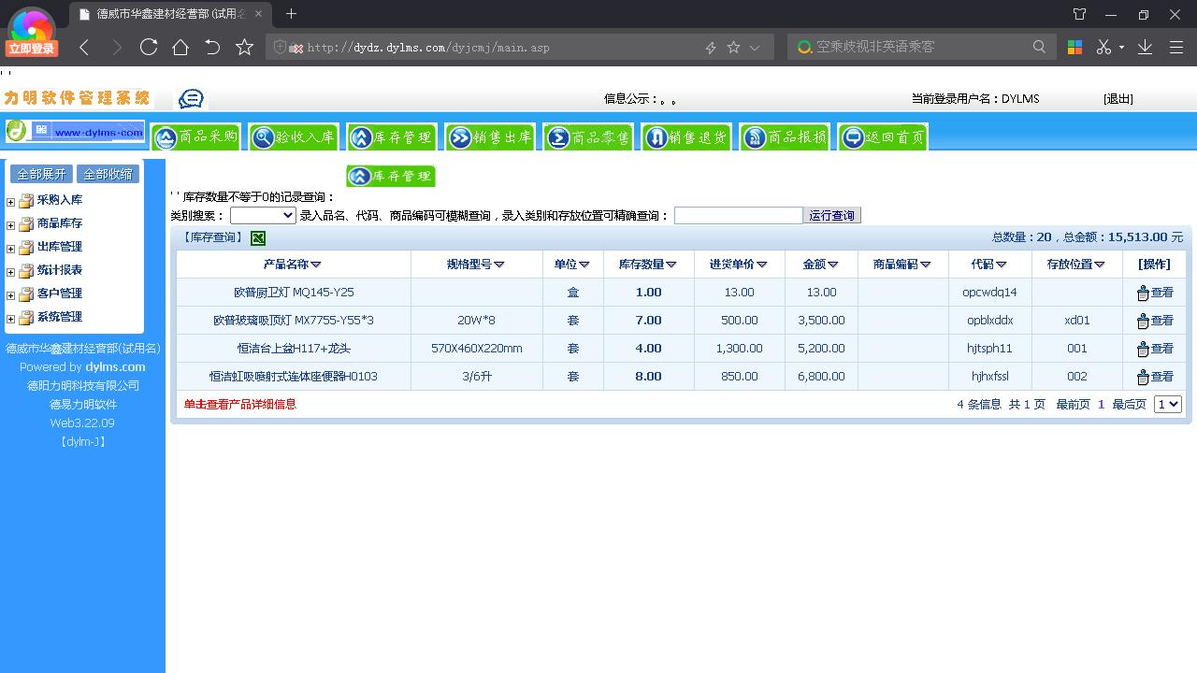This screenshot has width=1197, height=673.
Task: Open the 商品零售 retail module
Action: tap(588, 136)
